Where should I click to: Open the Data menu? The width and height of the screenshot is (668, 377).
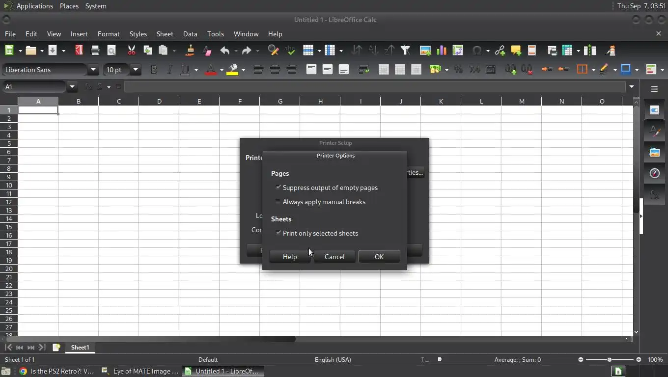point(190,34)
